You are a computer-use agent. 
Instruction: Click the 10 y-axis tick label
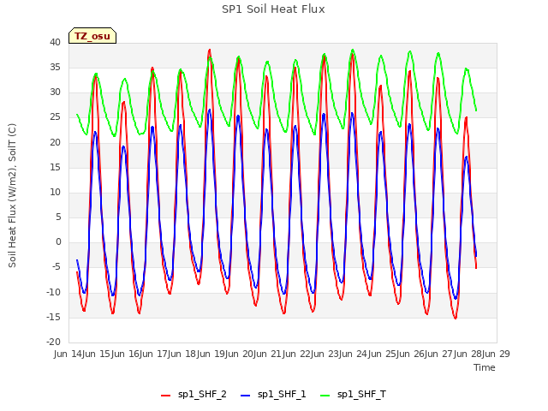pyautogui.click(x=55, y=193)
